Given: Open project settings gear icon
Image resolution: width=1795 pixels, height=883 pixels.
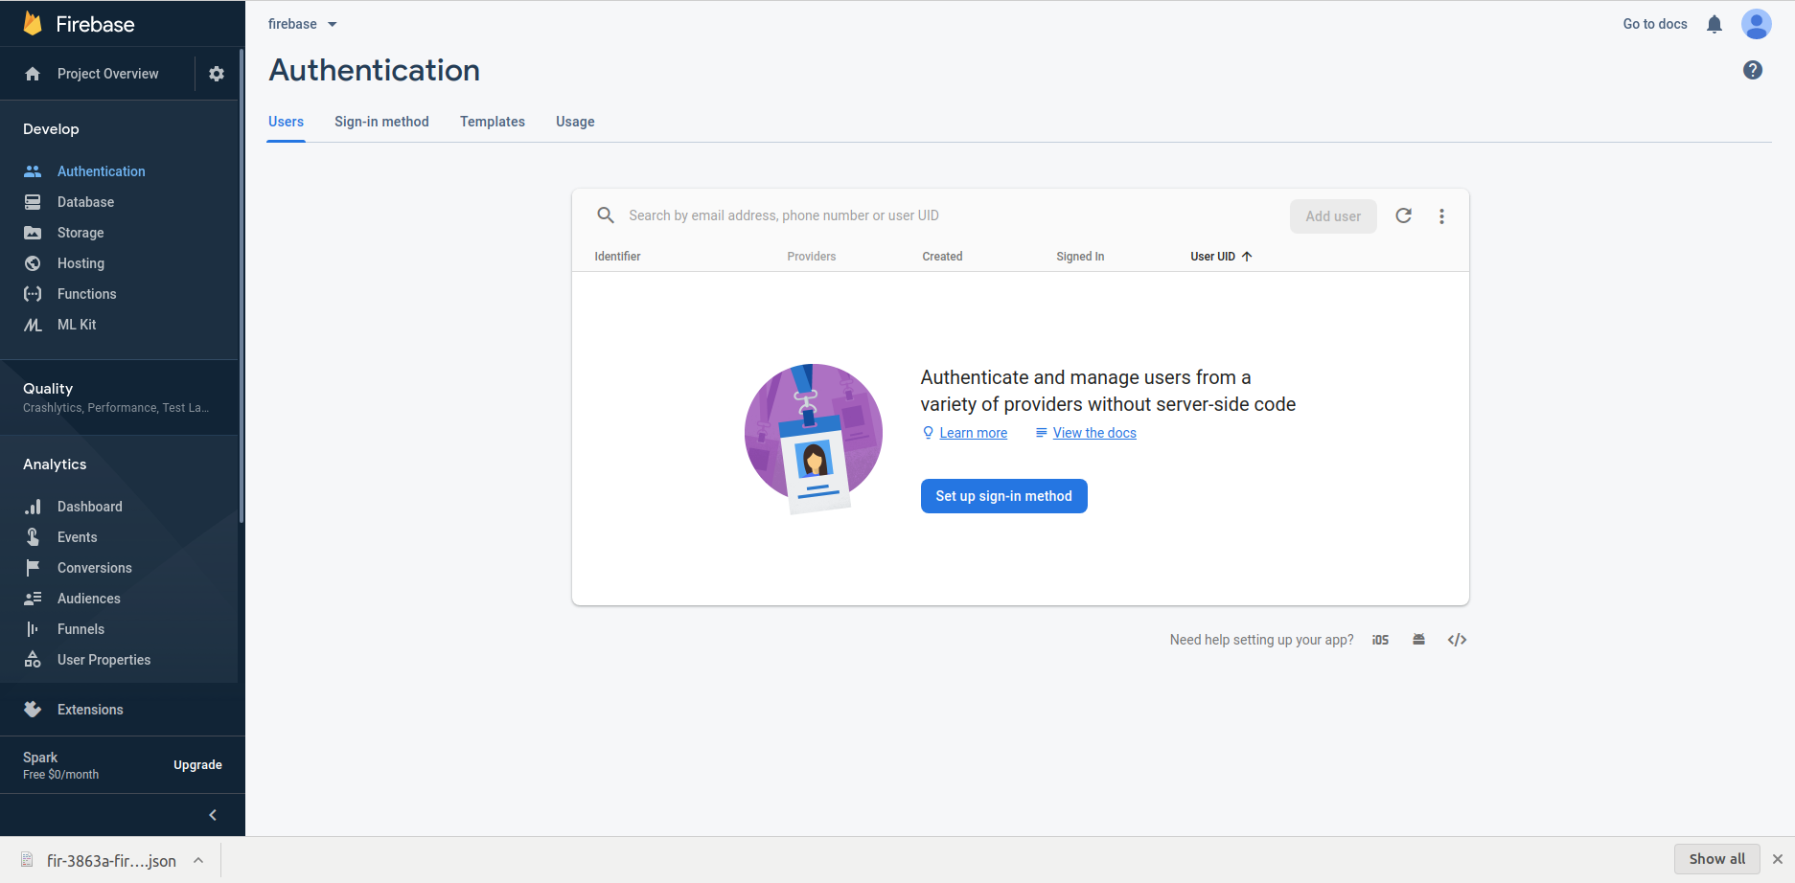Looking at the screenshot, I should 217,74.
